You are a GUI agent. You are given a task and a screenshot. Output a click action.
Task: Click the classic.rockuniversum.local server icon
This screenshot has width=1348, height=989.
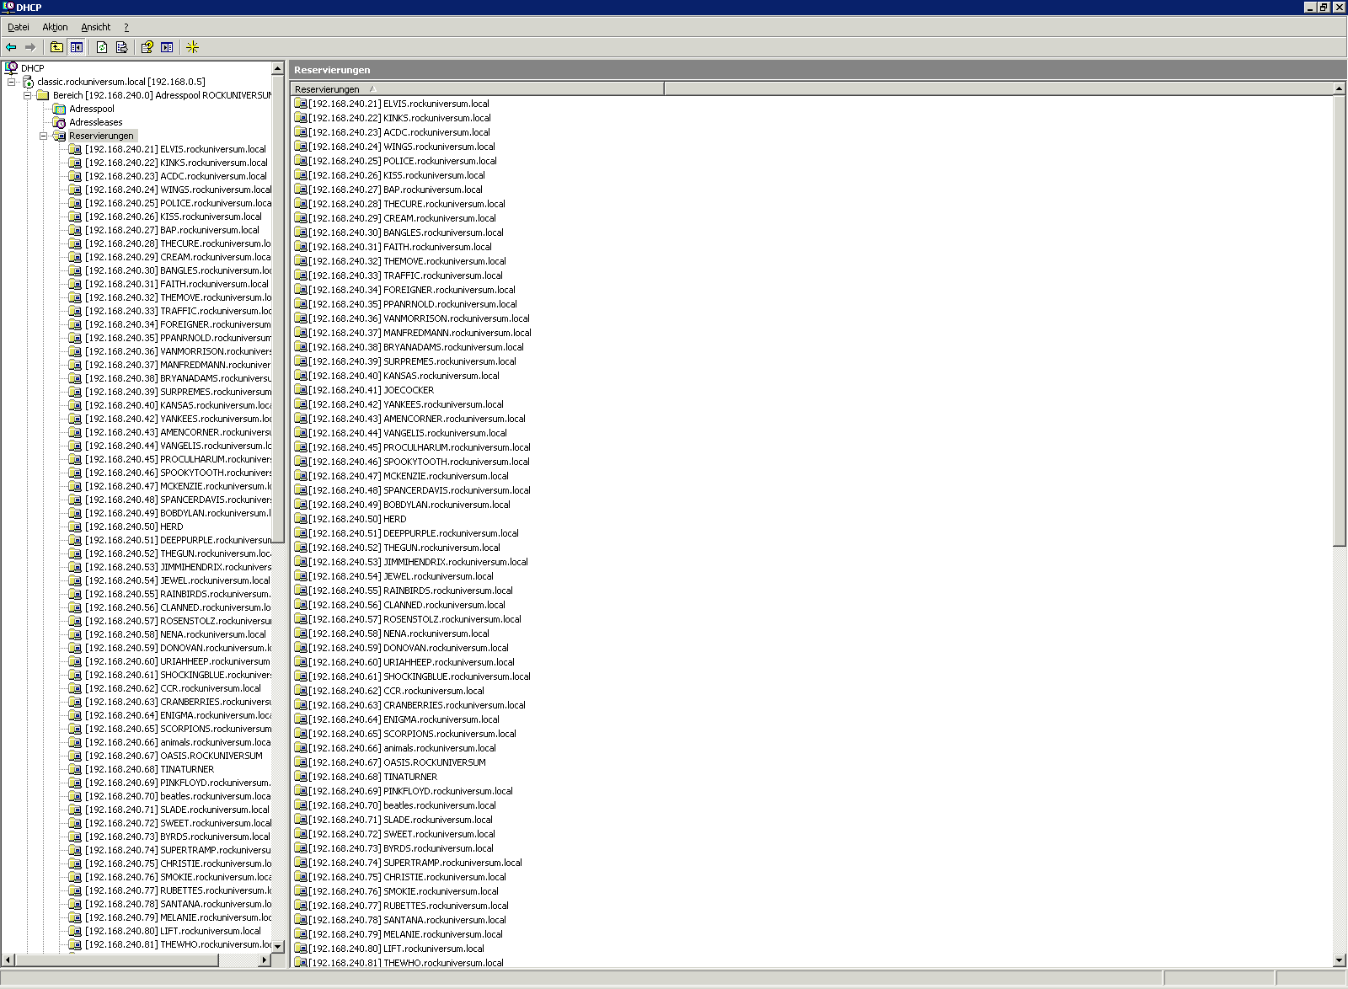(28, 82)
